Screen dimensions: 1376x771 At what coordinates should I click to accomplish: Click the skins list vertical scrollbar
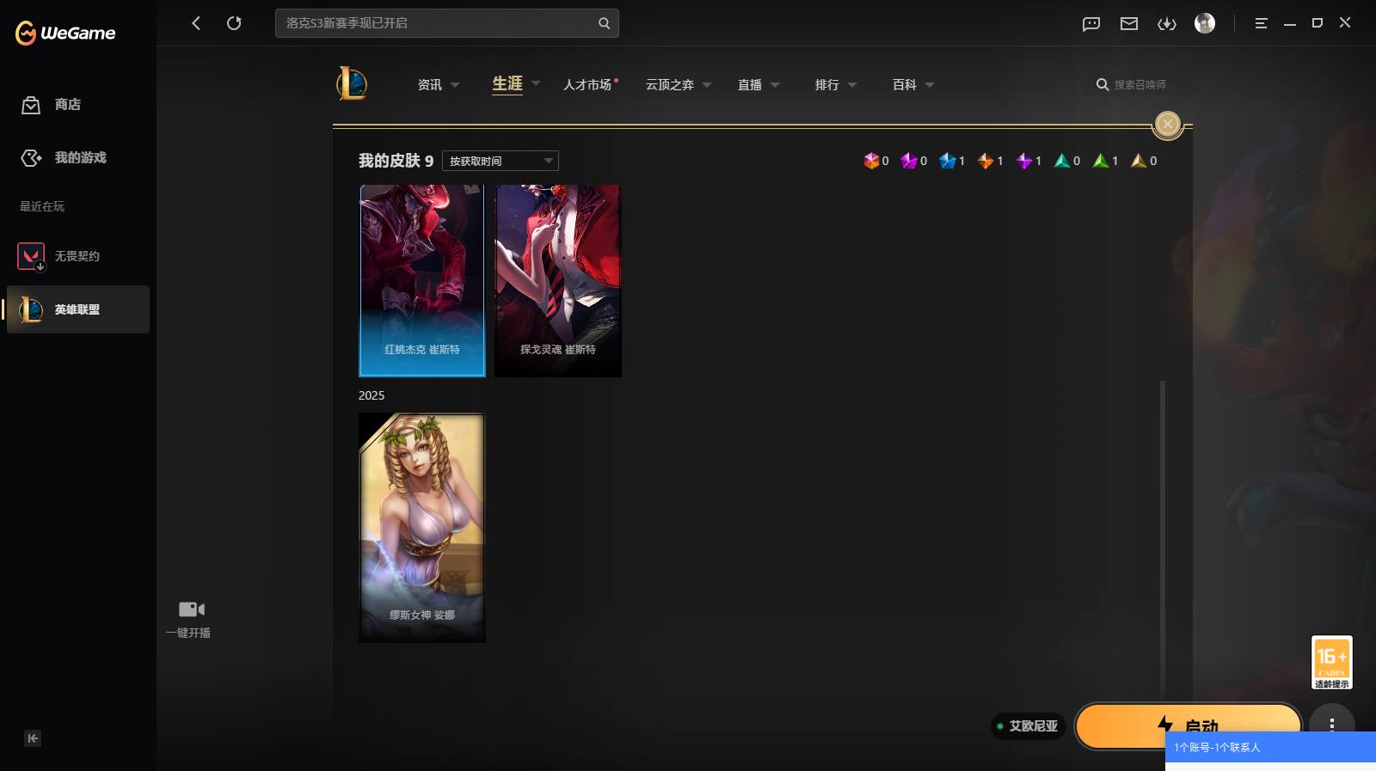tap(1163, 537)
